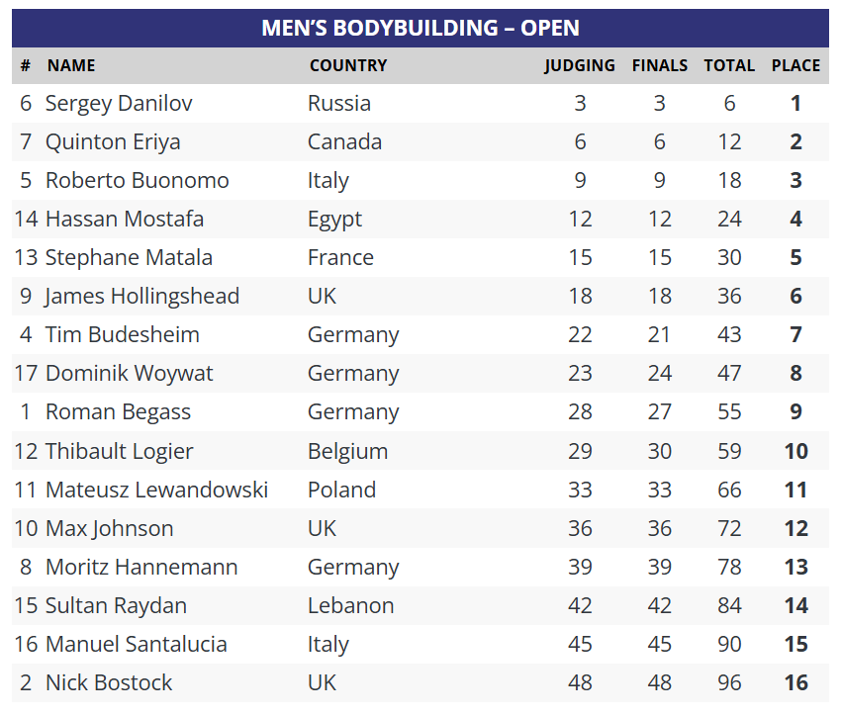Click Dominik Woywat's finals score 24
The image size is (841, 716).
point(660,374)
